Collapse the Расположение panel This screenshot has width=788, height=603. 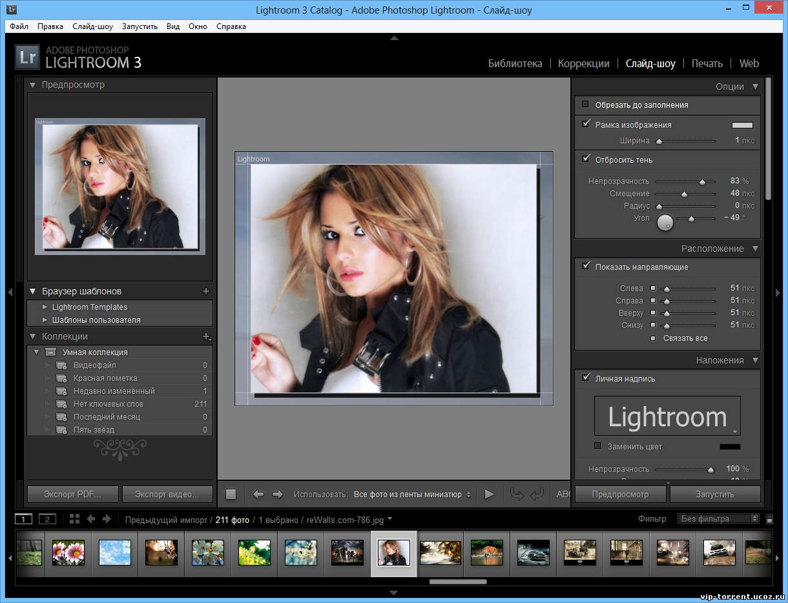pos(755,249)
